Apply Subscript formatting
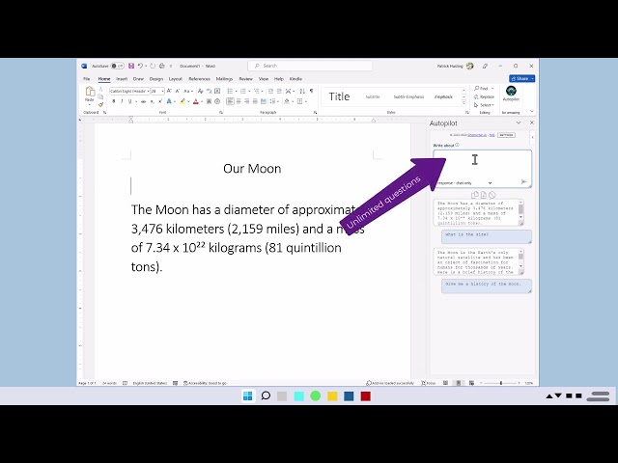 152,101
